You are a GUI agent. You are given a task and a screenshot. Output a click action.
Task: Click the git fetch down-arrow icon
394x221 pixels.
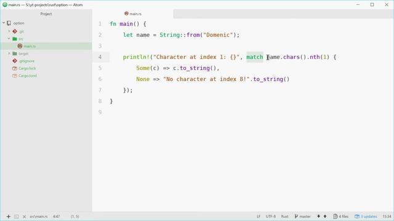318,216
